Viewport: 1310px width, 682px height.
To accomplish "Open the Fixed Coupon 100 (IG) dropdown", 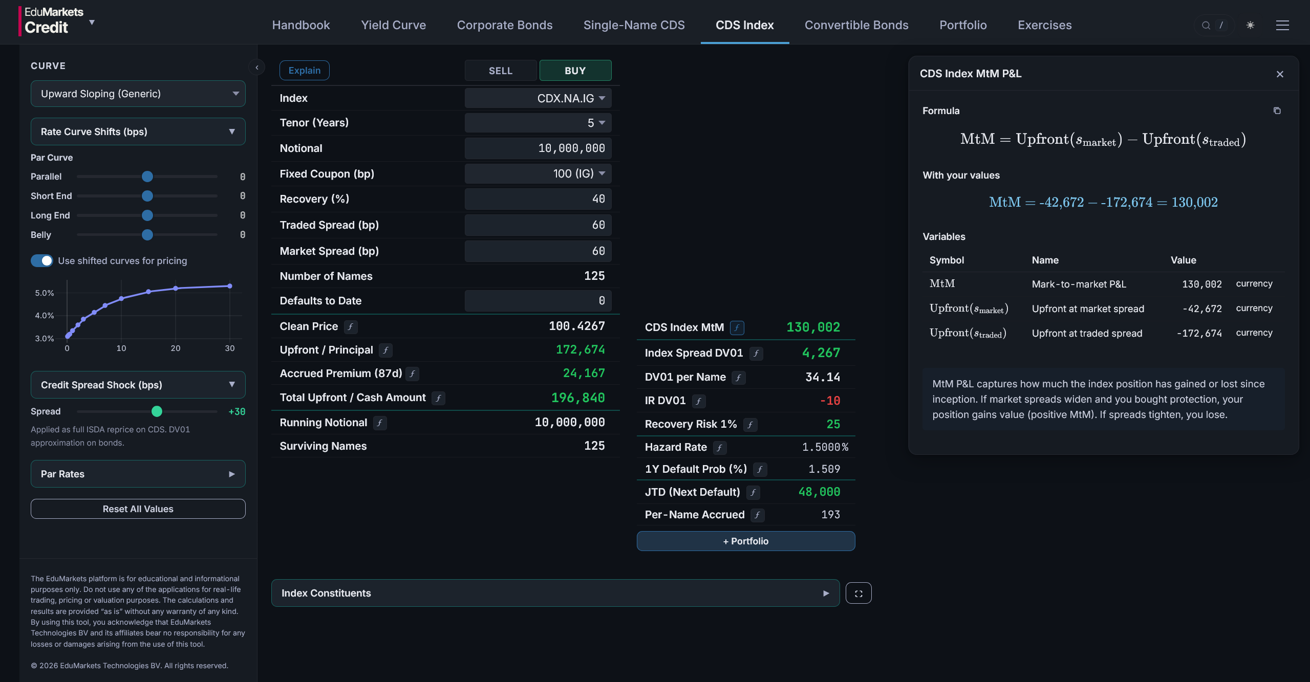I will point(538,174).
